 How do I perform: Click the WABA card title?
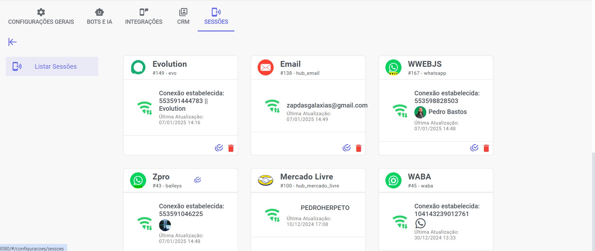click(419, 177)
